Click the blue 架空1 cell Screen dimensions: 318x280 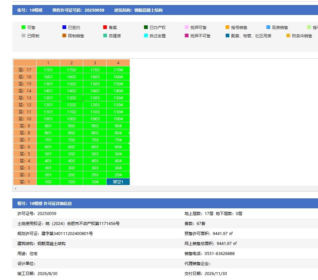coord(118,182)
